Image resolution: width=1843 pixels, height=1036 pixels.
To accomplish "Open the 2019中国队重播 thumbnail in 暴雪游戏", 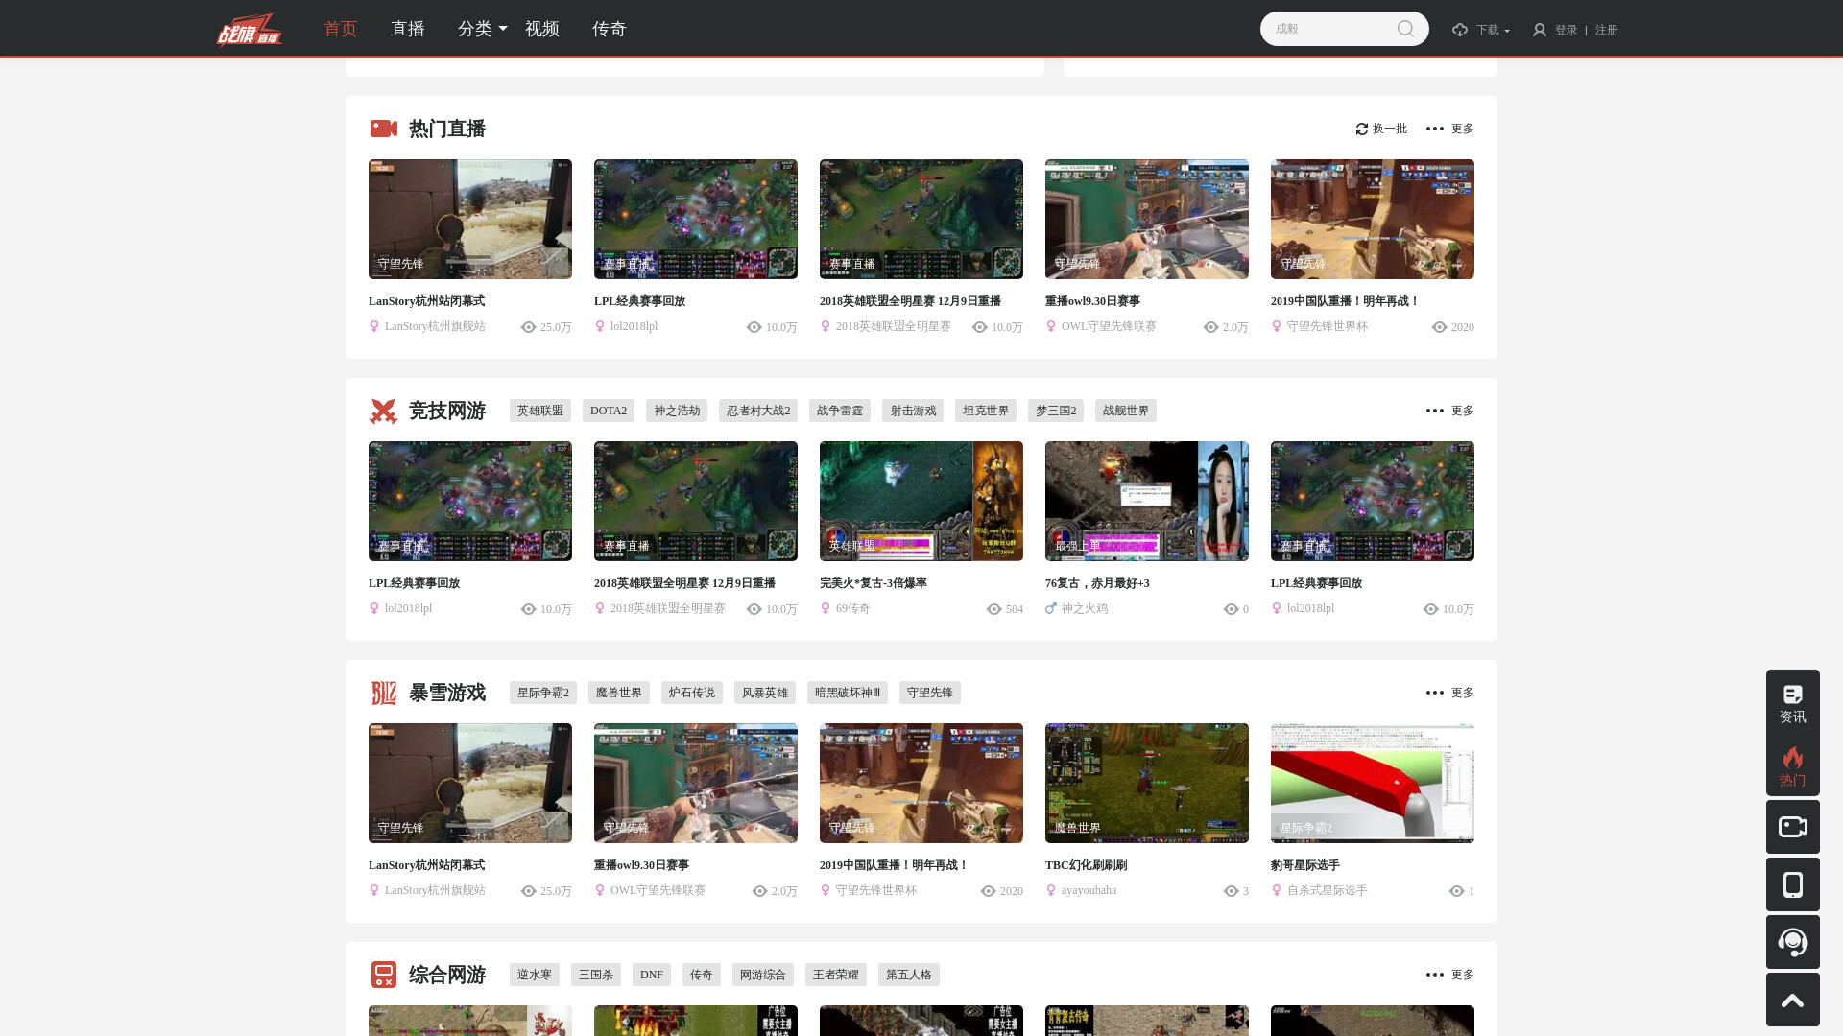I will point(921,783).
